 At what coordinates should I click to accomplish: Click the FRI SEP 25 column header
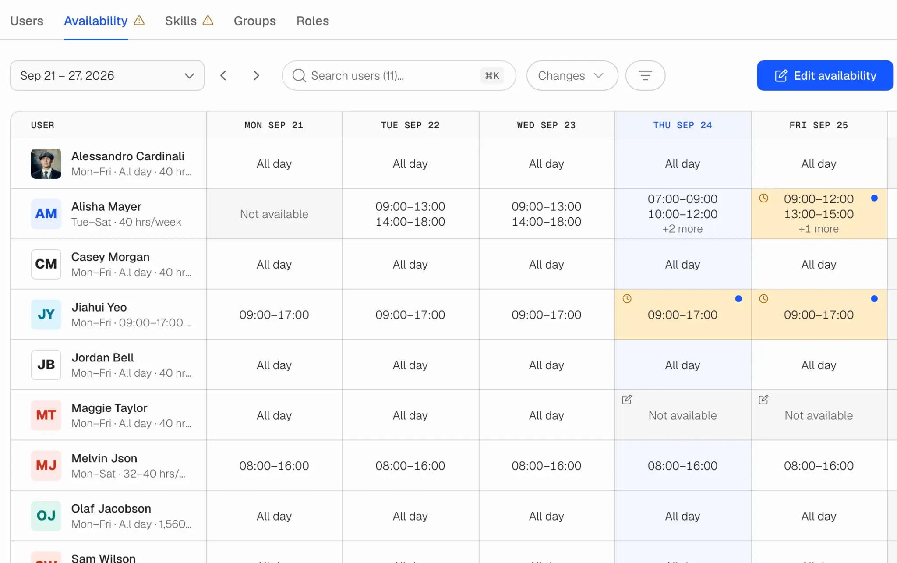click(819, 125)
